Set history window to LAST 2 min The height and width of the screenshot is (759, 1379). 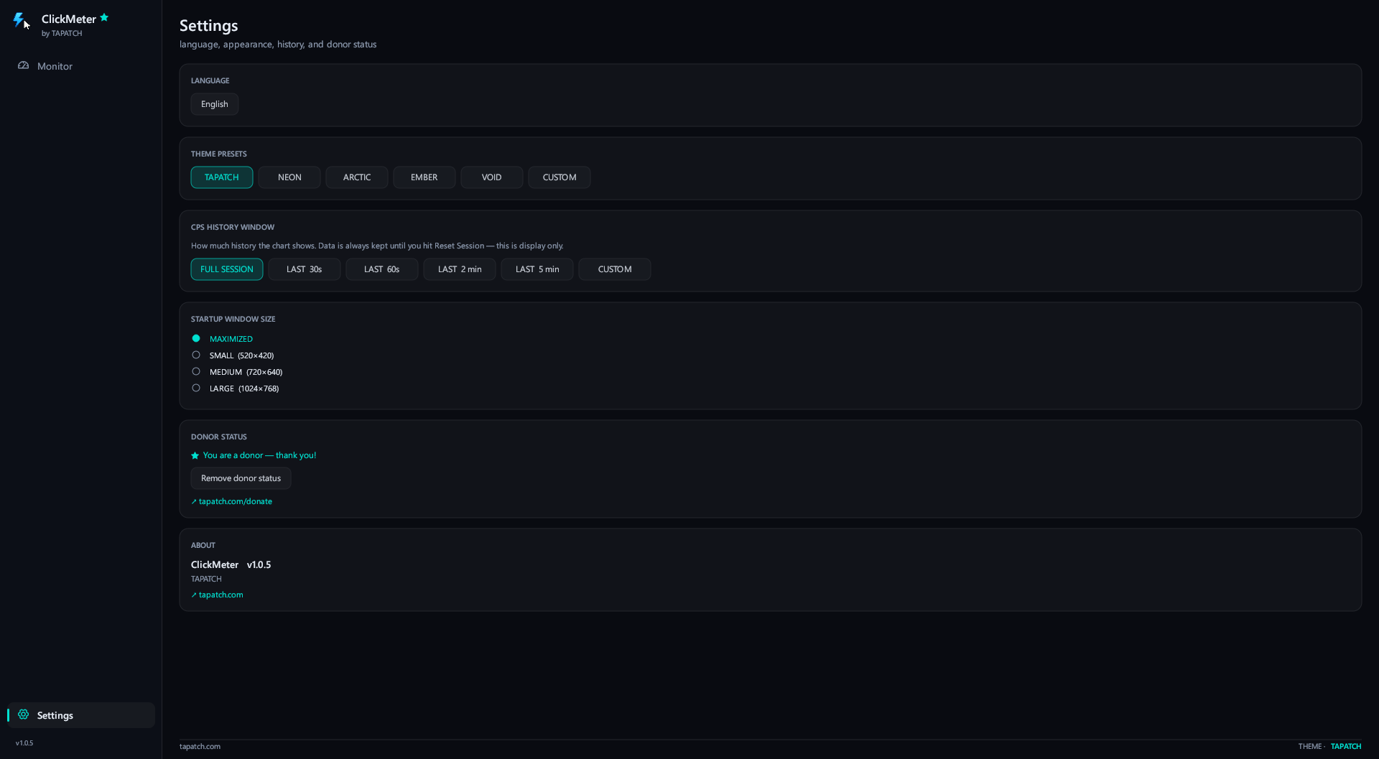coord(460,269)
